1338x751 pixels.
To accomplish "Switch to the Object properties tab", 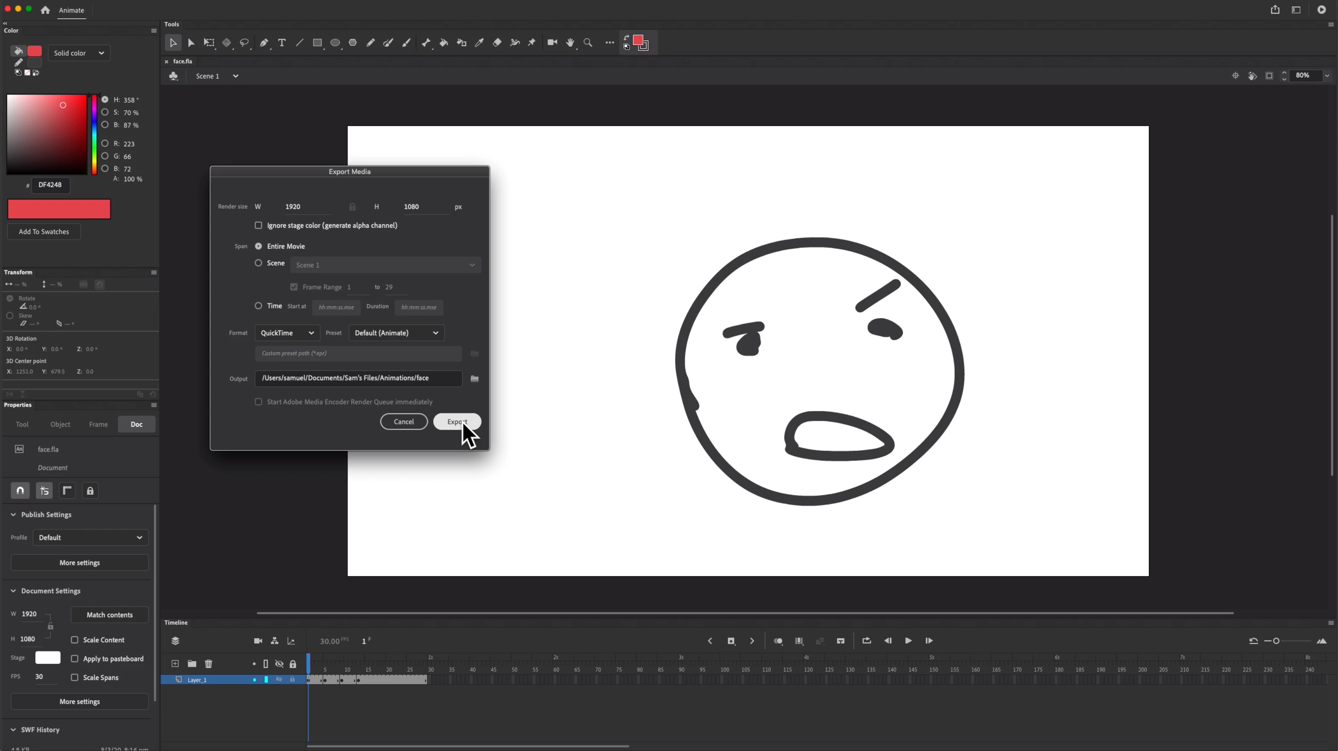I will tap(60, 424).
